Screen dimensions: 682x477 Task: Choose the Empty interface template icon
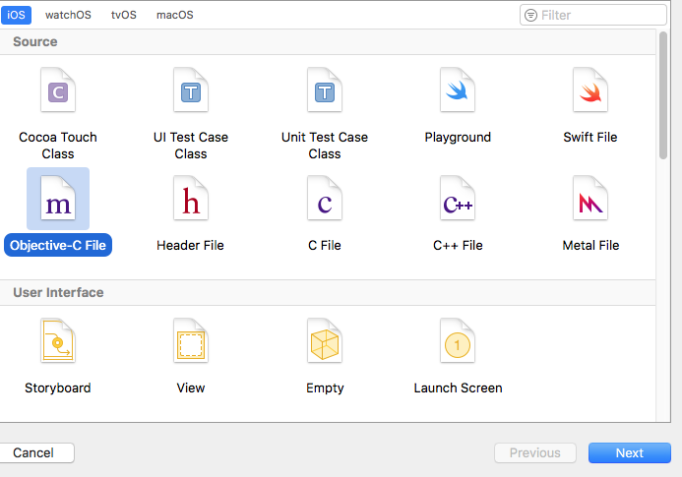pos(324,343)
